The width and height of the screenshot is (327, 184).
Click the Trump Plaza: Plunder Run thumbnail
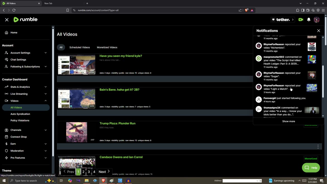coord(77,132)
